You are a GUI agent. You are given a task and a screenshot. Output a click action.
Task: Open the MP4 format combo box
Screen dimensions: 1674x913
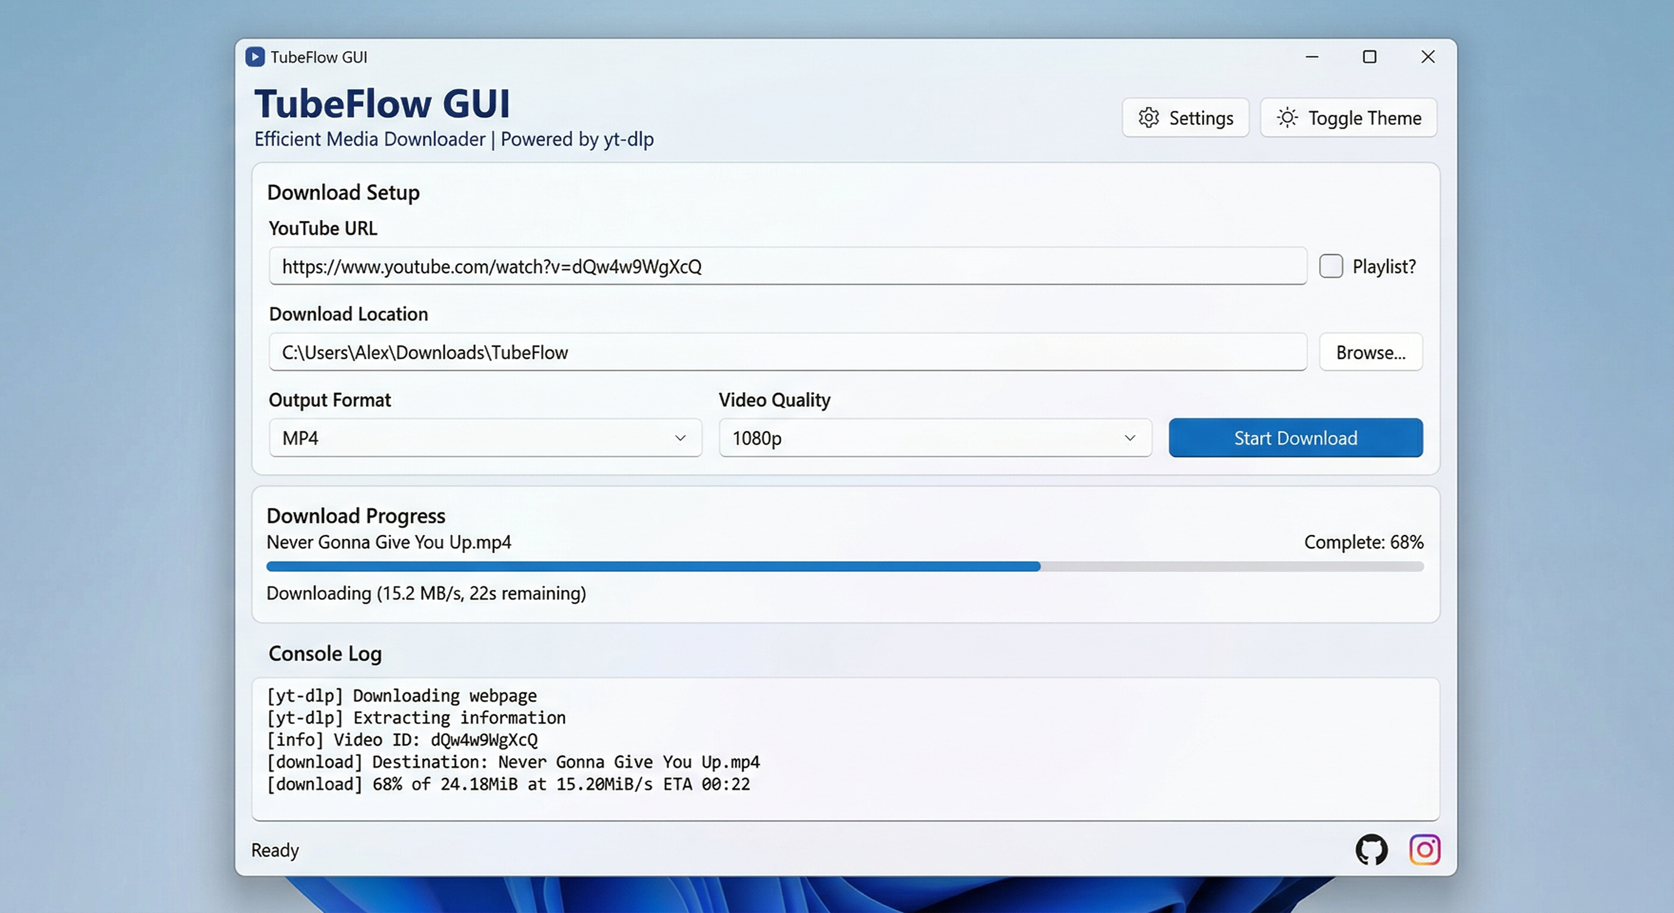click(455, 438)
